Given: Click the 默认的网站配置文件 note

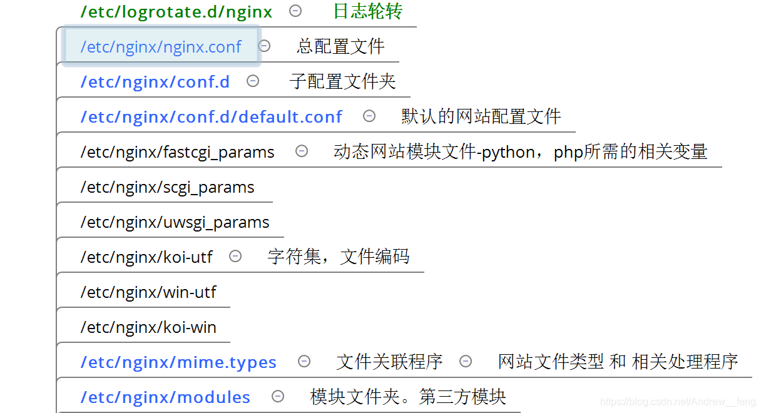Looking at the screenshot, I should click(x=481, y=116).
